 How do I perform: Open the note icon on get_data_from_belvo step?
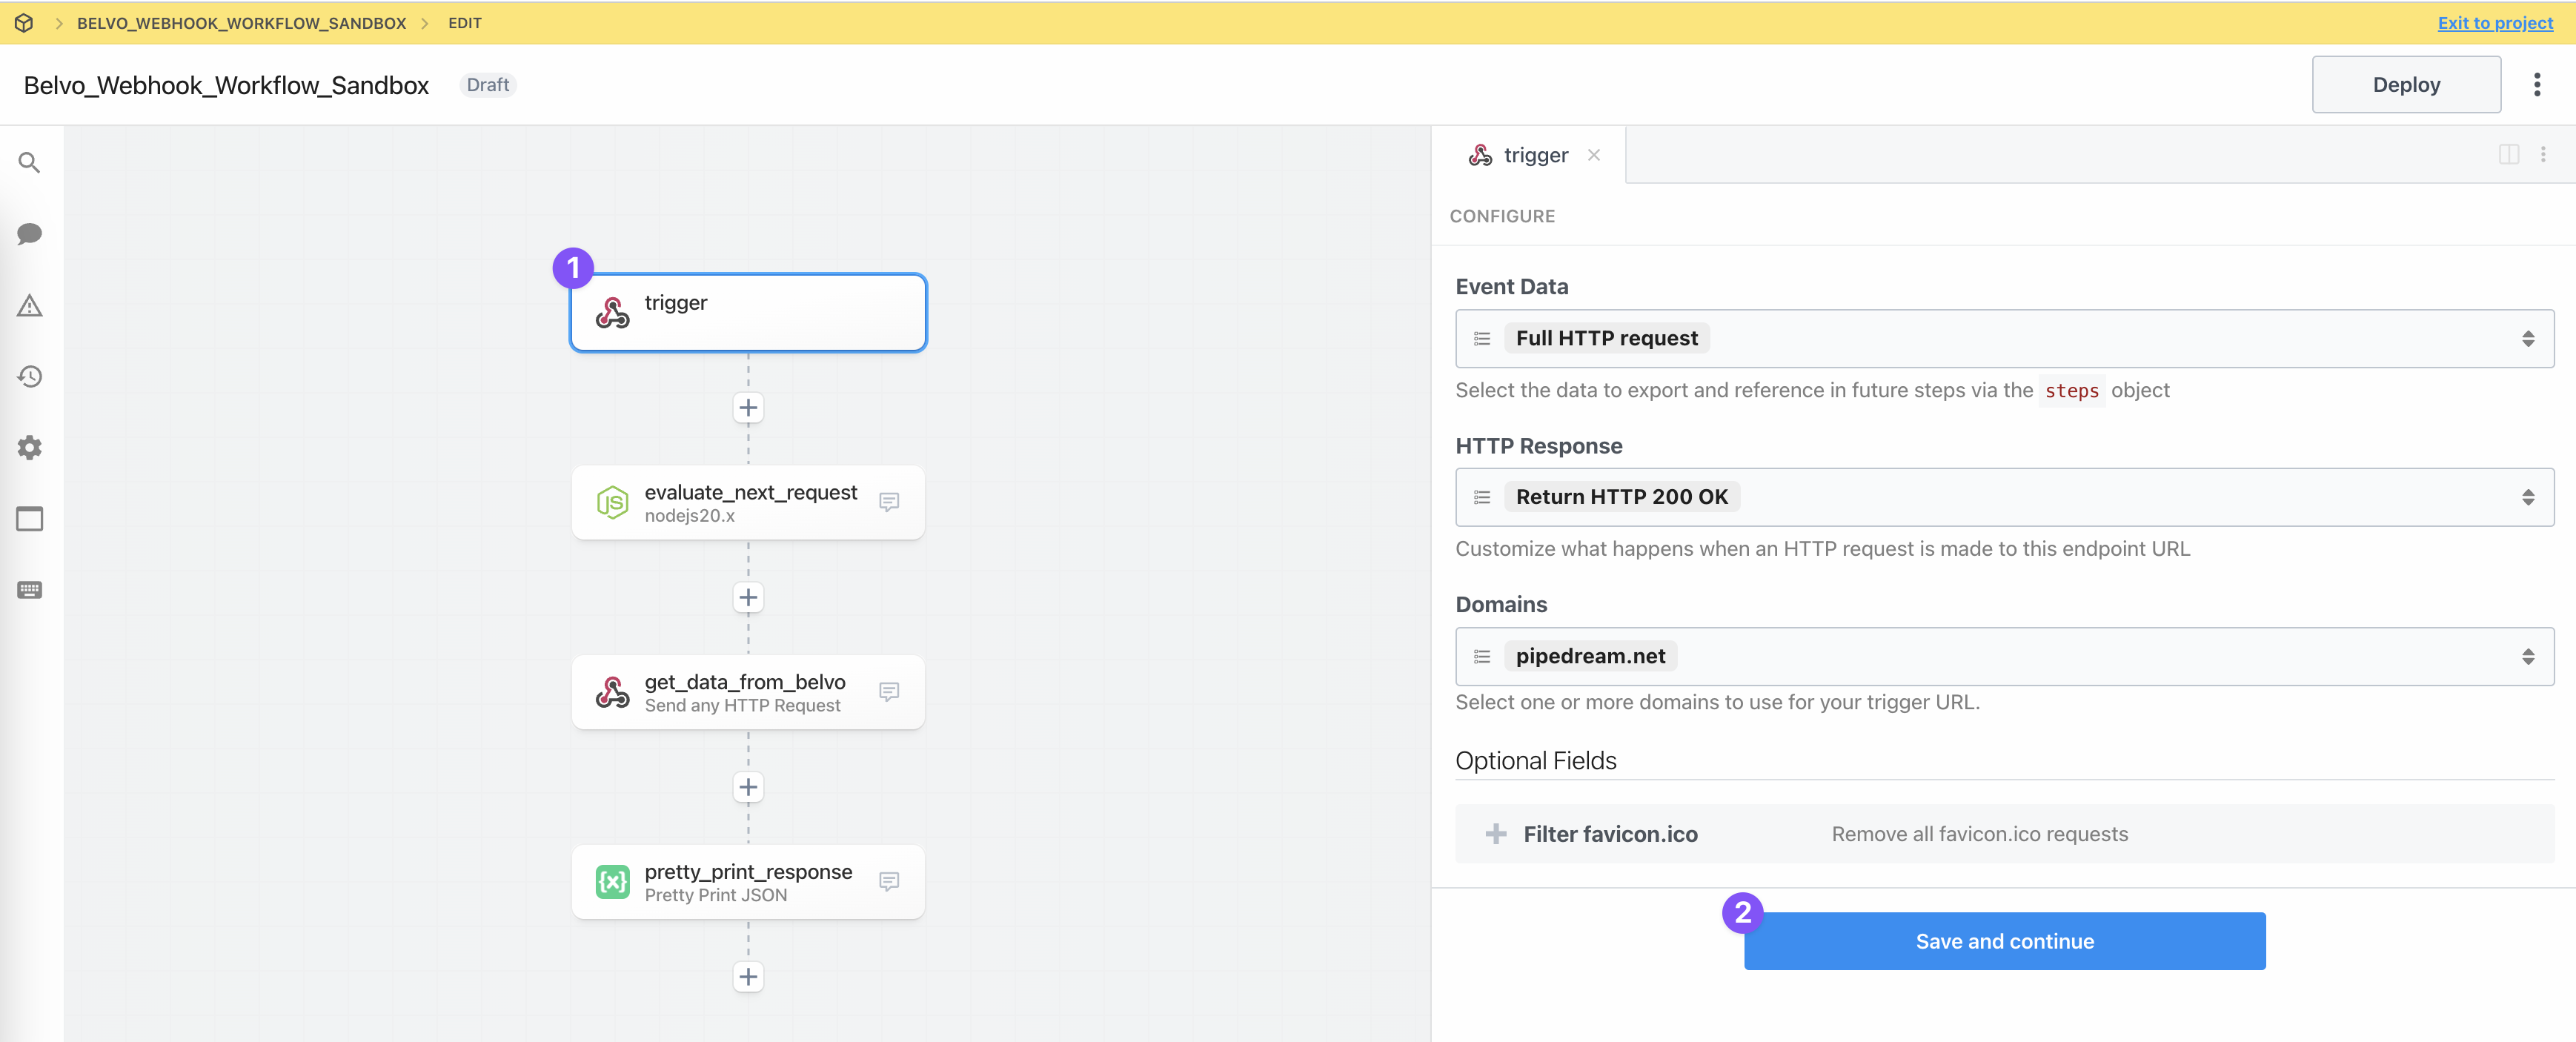(888, 692)
